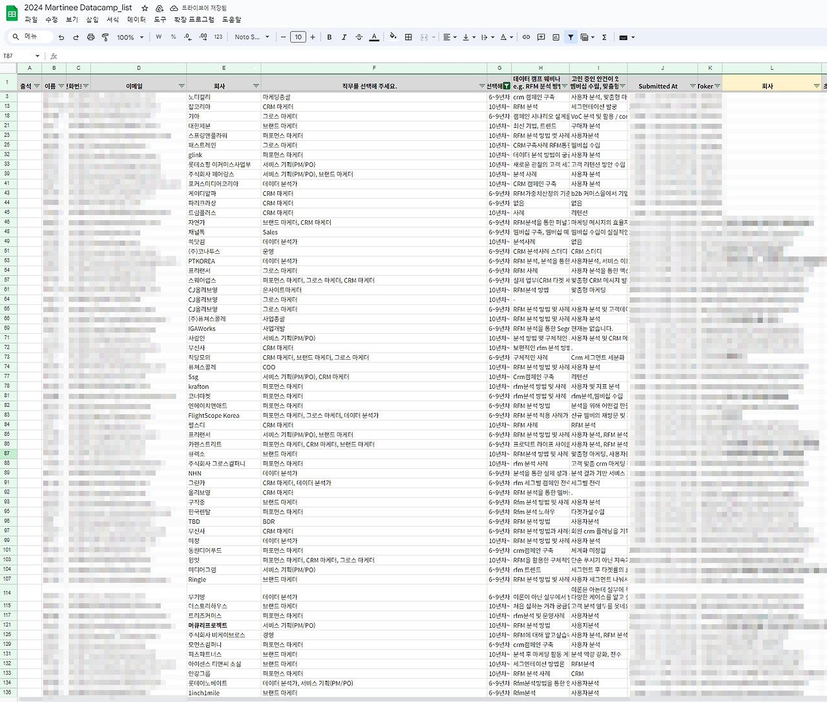Open the 데이터 menu

136,20
